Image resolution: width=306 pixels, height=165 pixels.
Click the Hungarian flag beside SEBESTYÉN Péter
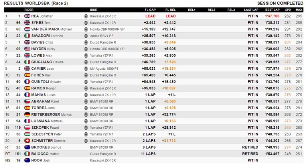(x=27, y=134)
